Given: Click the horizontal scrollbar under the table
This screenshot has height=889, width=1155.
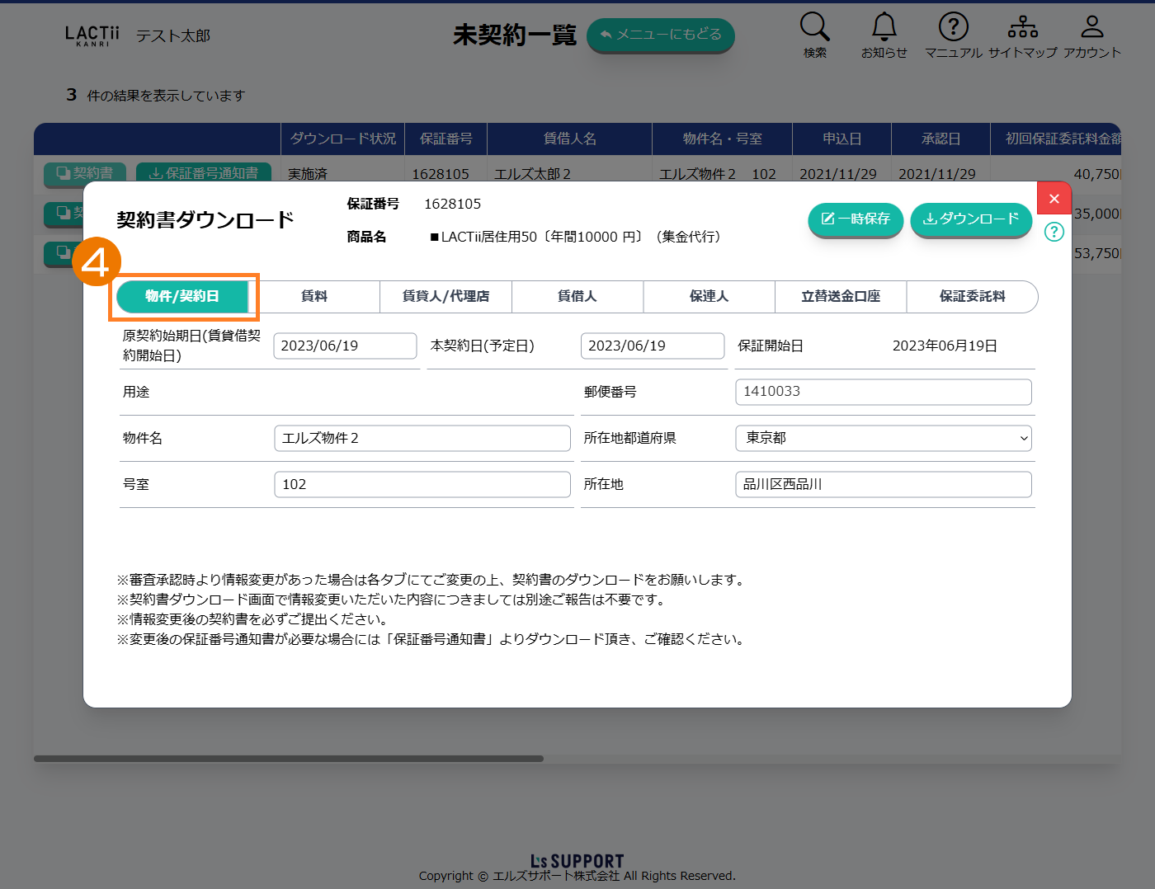Looking at the screenshot, I should (x=289, y=759).
